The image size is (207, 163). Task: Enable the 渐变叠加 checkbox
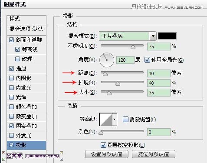click(11, 116)
